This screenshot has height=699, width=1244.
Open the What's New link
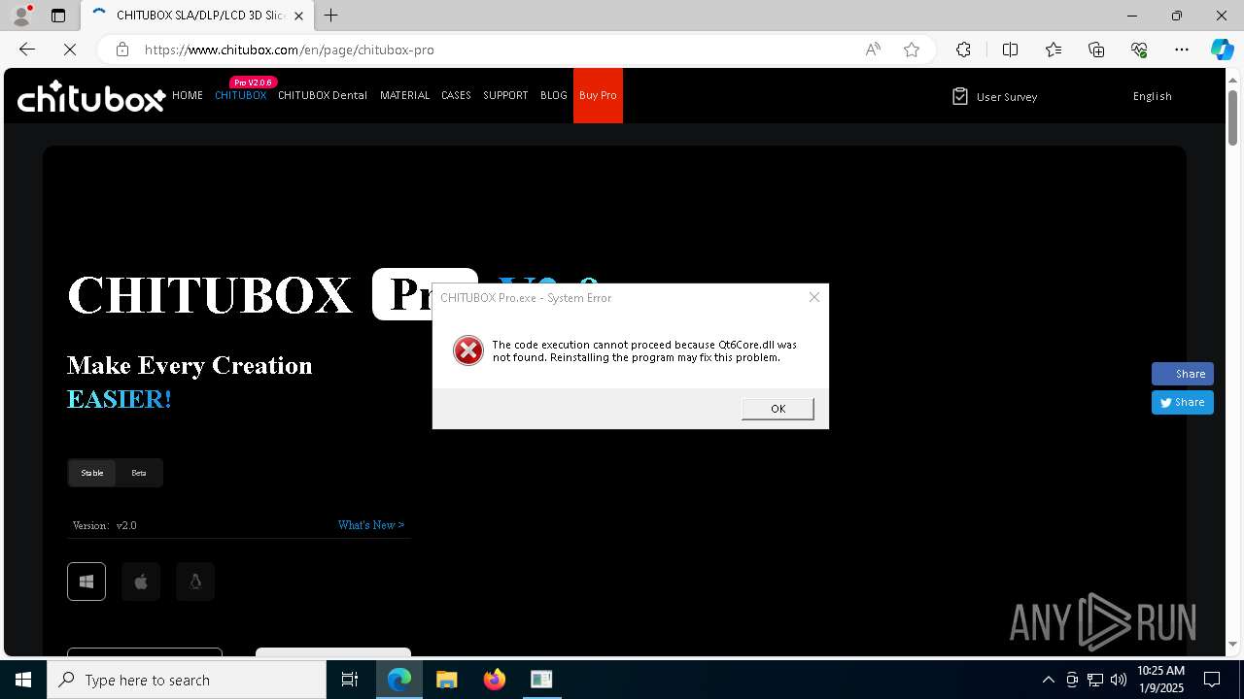371,525
